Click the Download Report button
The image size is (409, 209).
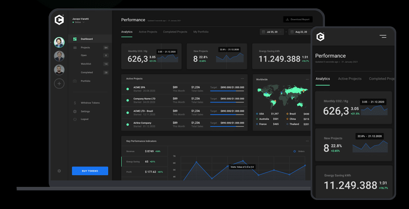[x=298, y=19]
